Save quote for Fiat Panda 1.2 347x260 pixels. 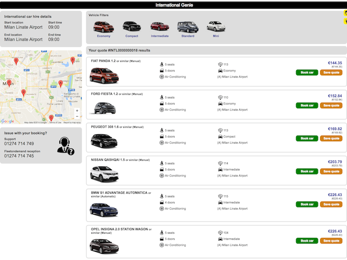point(331,72)
